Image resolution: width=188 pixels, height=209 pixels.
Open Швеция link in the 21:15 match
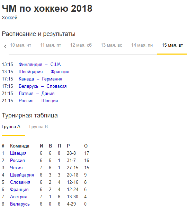click(x=50, y=101)
